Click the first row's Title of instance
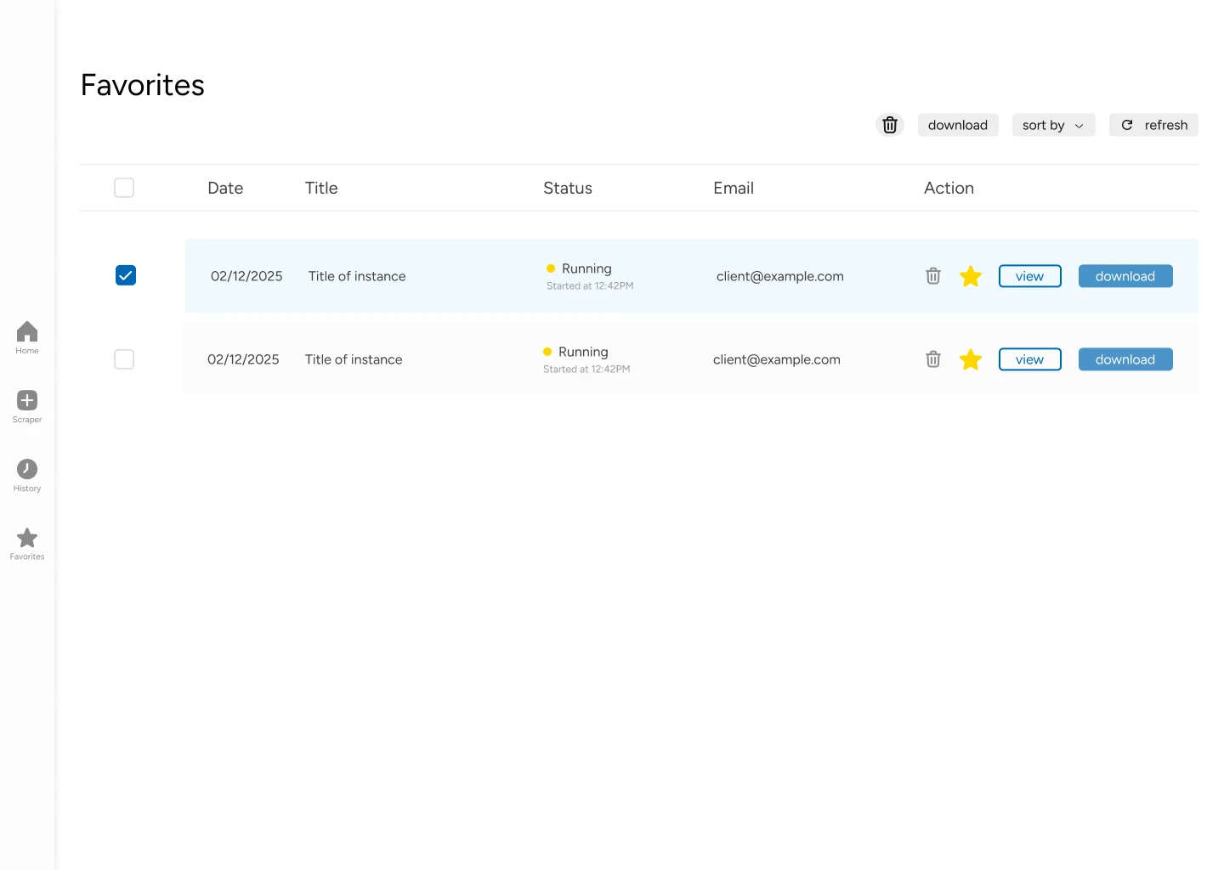The image size is (1224, 870). [357, 276]
